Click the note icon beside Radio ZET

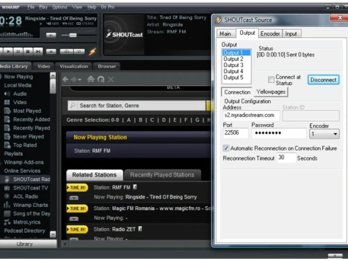point(140,229)
